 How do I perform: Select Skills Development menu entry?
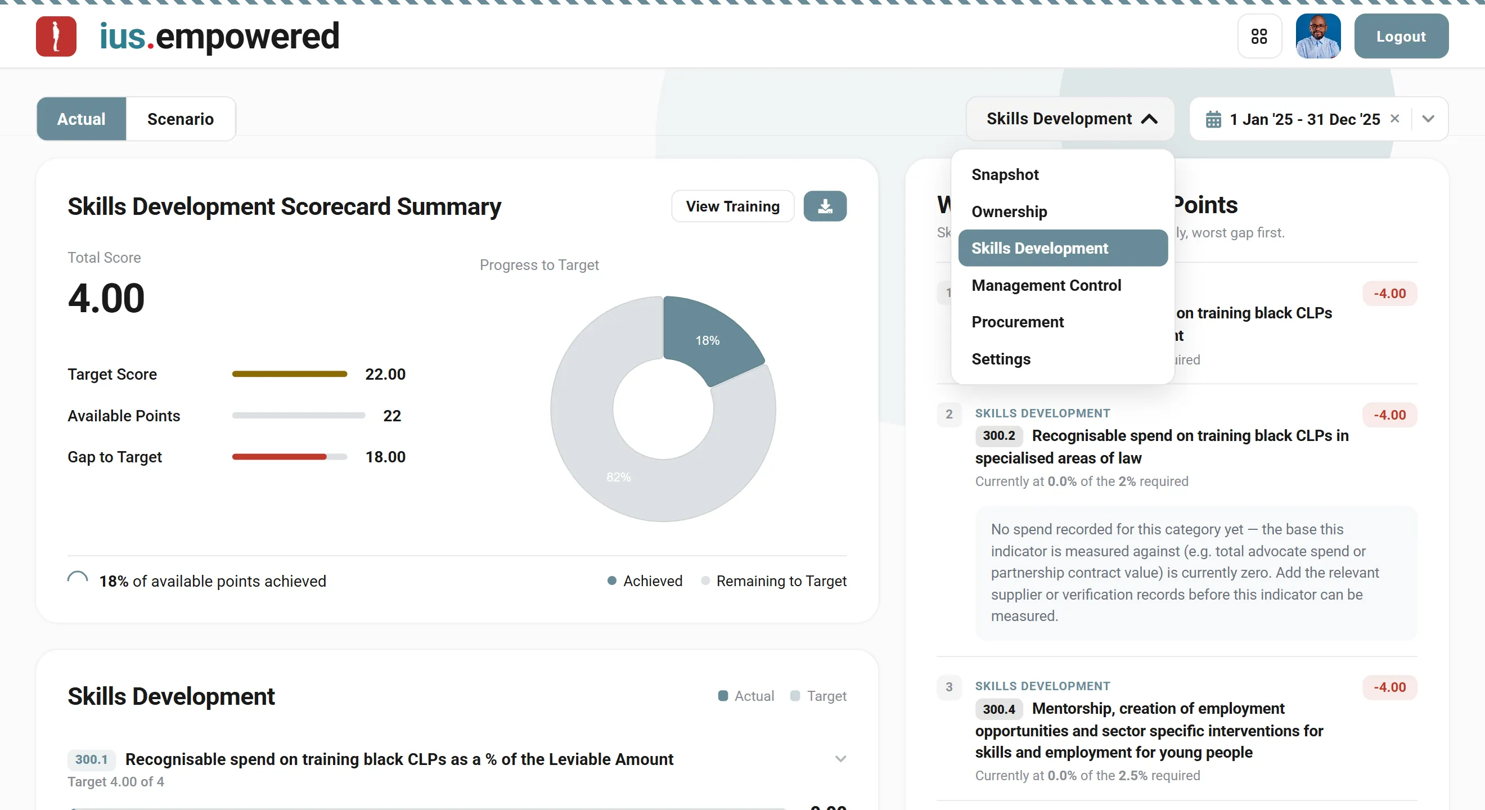click(1063, 248)
